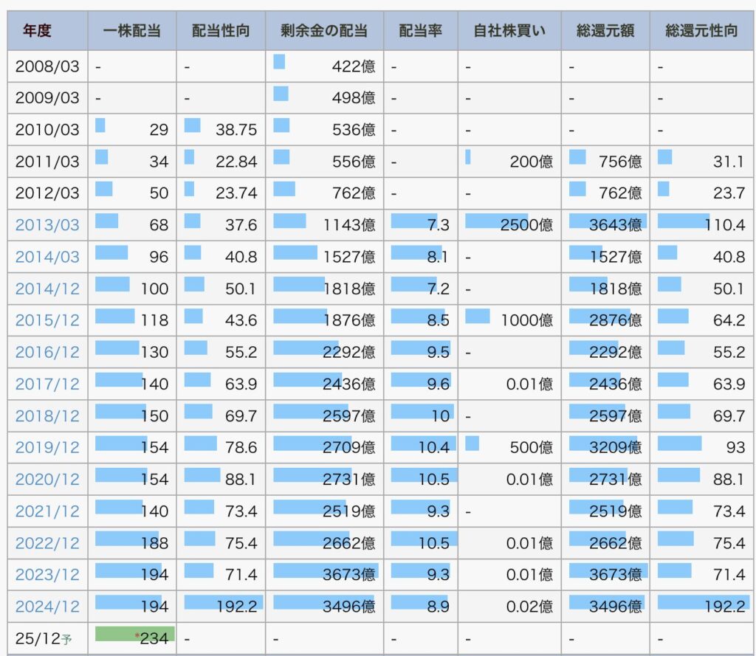The image size is (756, 656).
Task: Select the 2023/12 year link
Action: 47,574
